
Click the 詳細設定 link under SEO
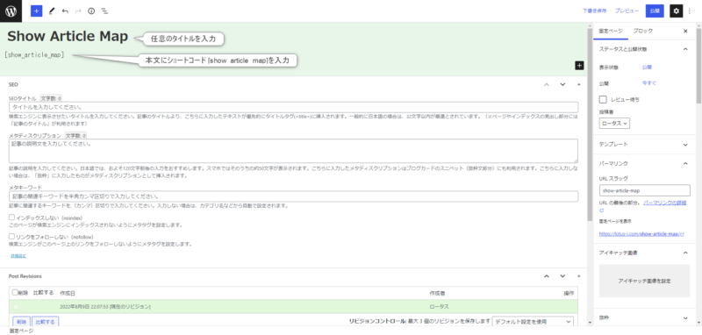pyautogui.click(x=18, y=256)
